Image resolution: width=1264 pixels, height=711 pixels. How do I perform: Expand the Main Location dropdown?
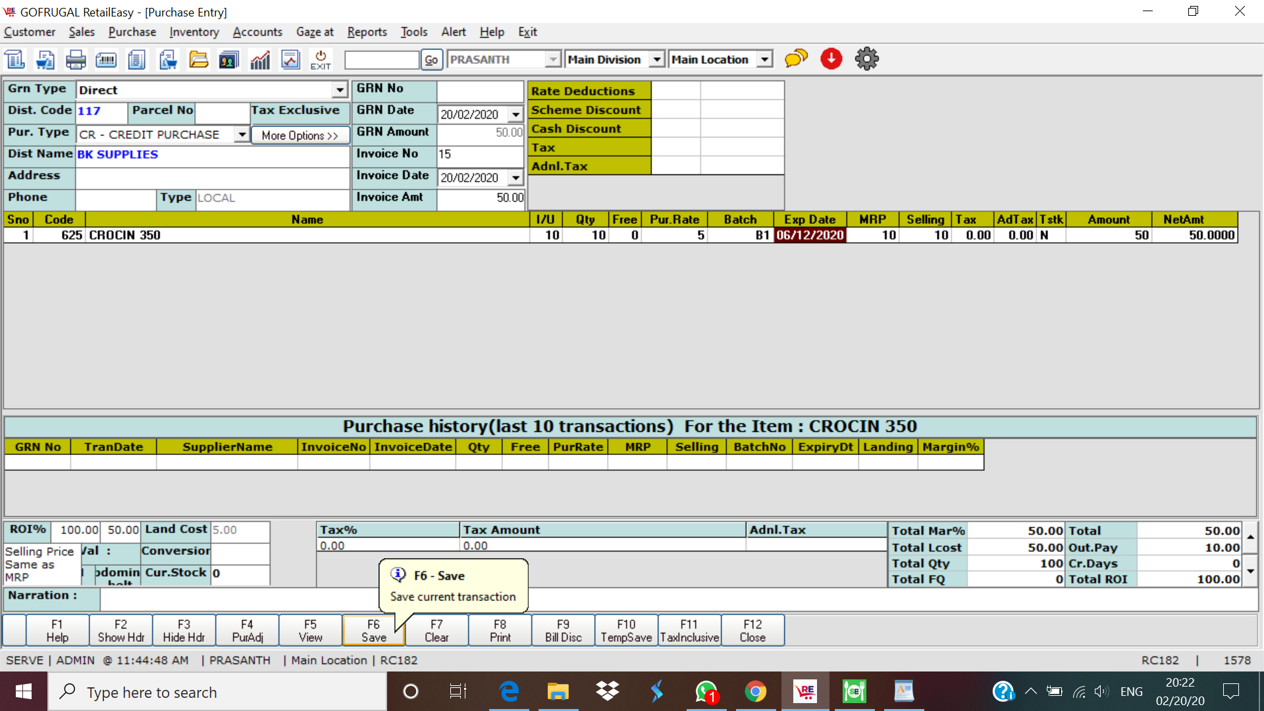(764, 60)
